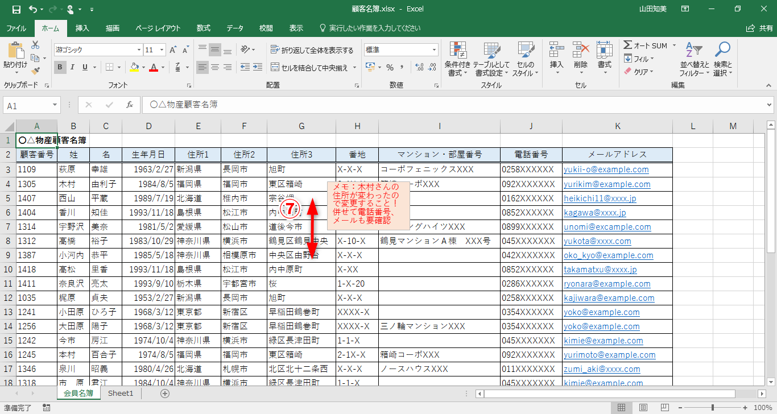Switch to the Page Layout (ページ レイアウト) tab

pyautogui.click(x=158, y=28)
